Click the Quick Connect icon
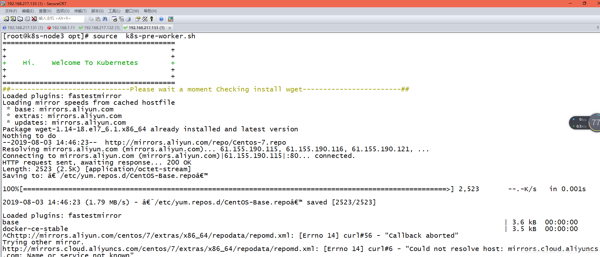The image size is (600, 257). click(13, 19)
